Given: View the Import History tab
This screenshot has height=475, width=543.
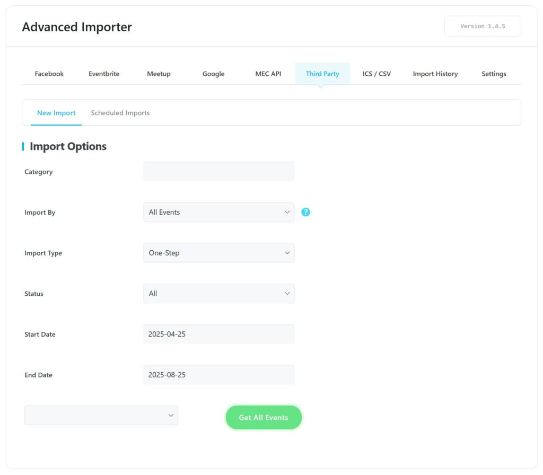Looking at the screenshot, I should pos(435,74).
